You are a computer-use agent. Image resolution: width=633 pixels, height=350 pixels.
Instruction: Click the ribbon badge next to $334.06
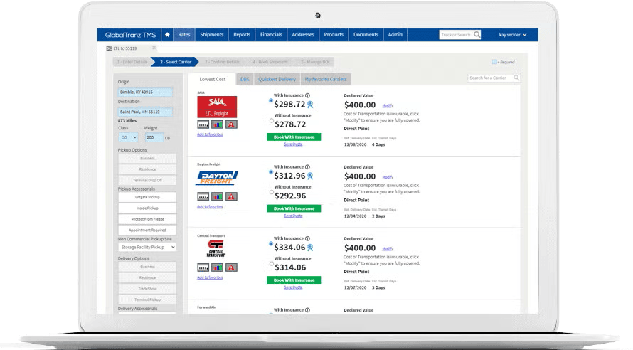310,248
